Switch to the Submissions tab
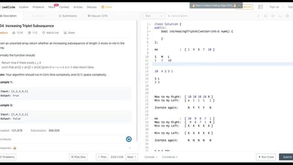 click(68, 16)
